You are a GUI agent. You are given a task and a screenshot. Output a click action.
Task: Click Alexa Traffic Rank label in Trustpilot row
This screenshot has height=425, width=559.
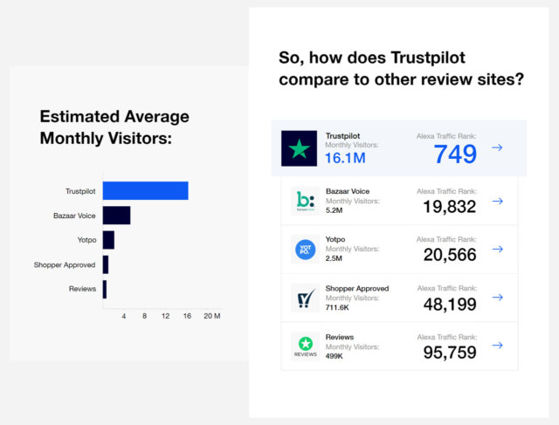(446, 136)
